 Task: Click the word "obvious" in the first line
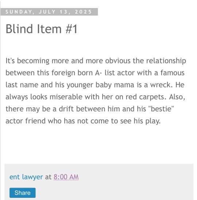point(118,61)
